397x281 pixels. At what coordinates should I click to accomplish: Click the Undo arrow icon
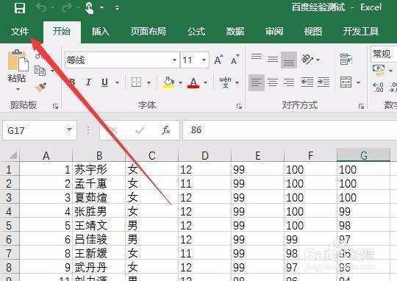[41, 7]
